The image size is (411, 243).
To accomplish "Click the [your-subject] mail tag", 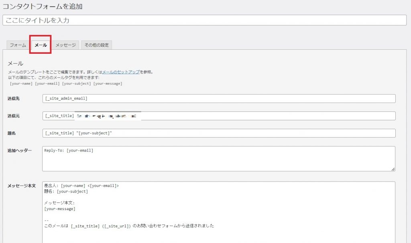I will click(x=77, y=83).
